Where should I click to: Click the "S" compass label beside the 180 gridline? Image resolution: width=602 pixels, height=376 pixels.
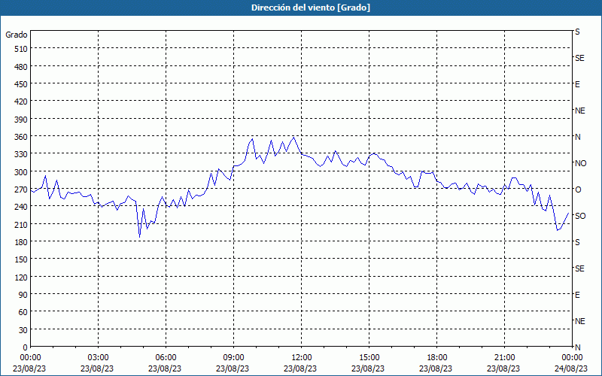pos(577,242)
